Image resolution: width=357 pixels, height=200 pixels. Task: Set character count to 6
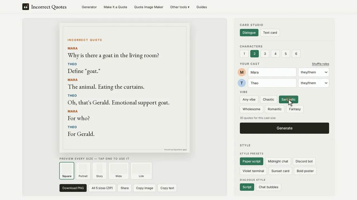(x=296, y=54)
